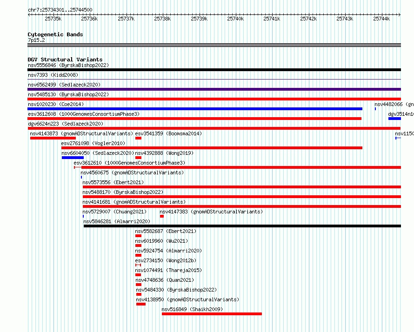The height and width of the screenshot is (332, 414).
Task: Select blue bar under nsv6604050
Action: [x=73, y=158]
